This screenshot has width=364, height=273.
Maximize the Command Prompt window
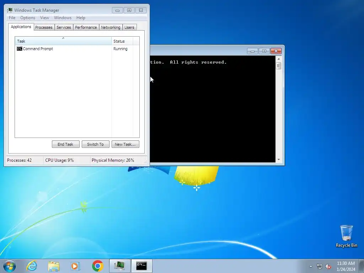click(x=264, y=51)
